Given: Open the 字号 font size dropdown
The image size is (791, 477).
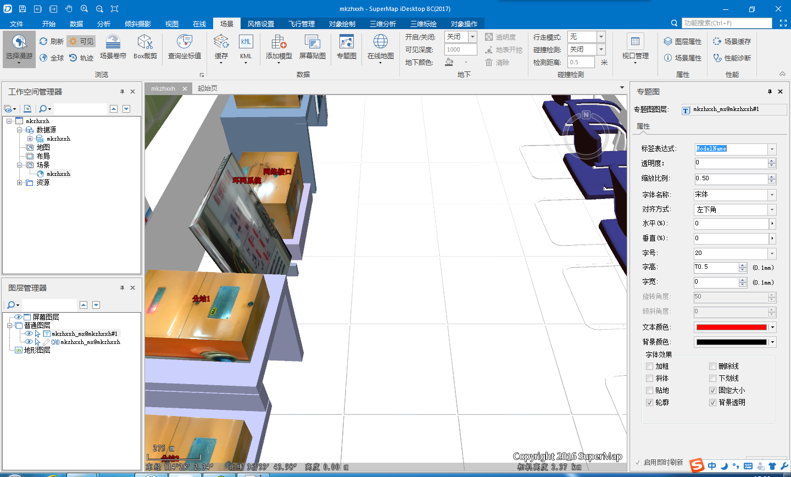Looking at the screenshot, I should [x=772, y=253].
